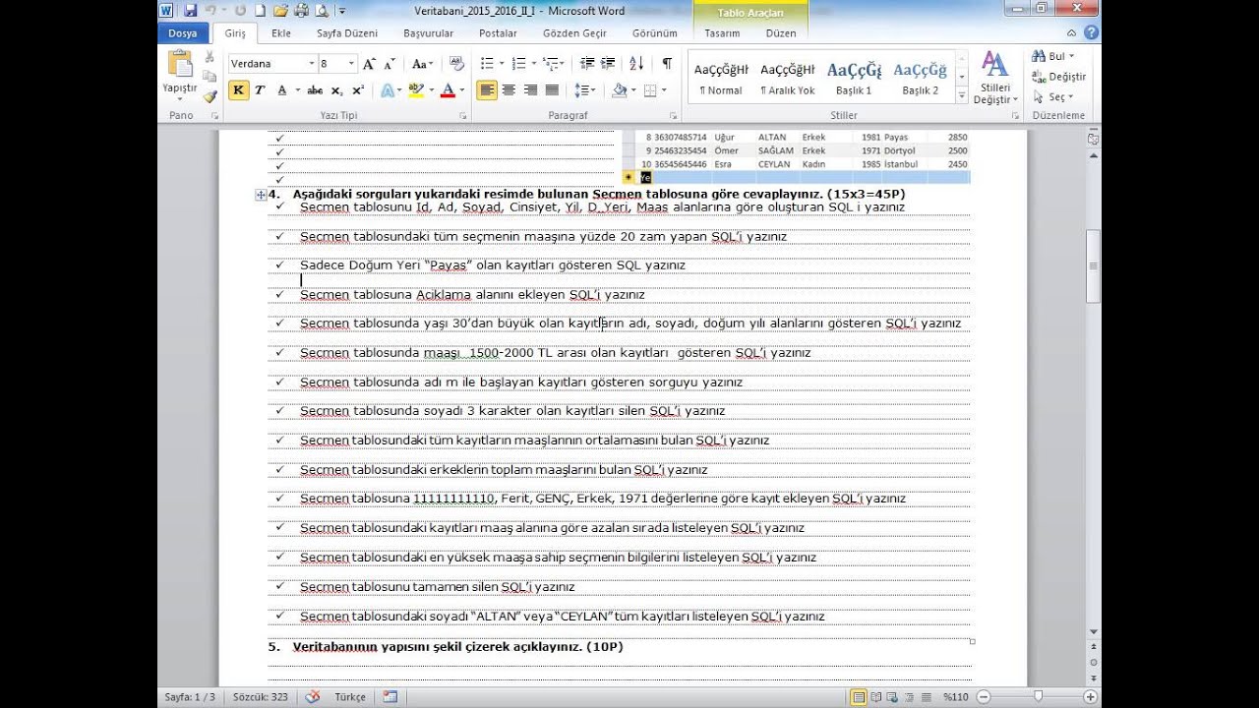
Task: Click the Türkçe language indicator
Action: (x=349, y=696)
